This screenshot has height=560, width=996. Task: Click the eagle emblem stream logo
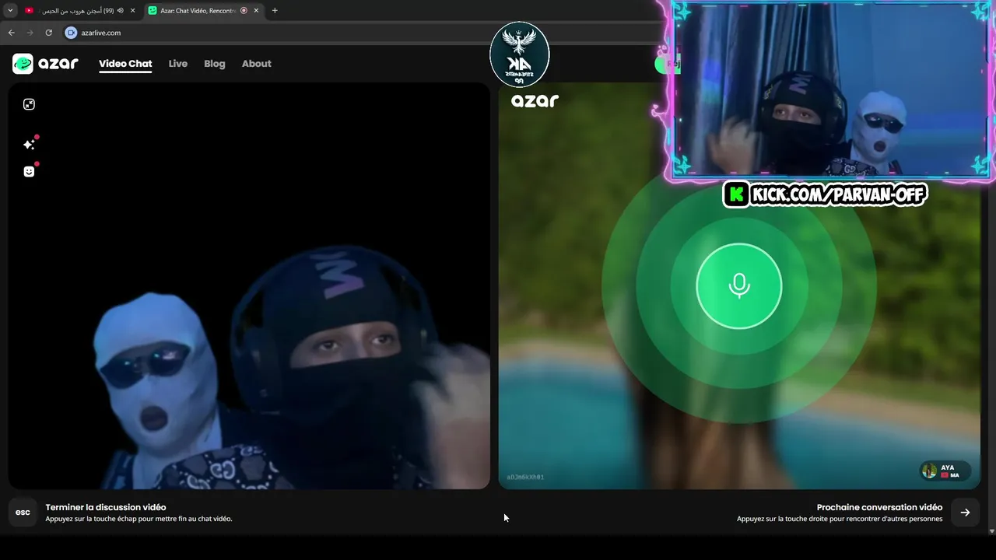520,54
